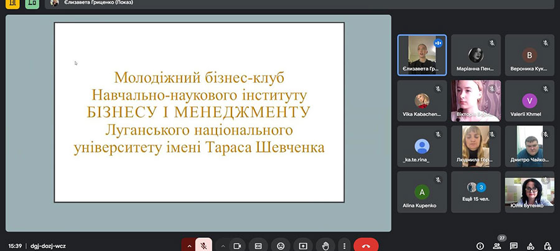Open host controls lock icon
Image resolution: width=560 pixels, height=251 pixels.
(x=548, y=246)
